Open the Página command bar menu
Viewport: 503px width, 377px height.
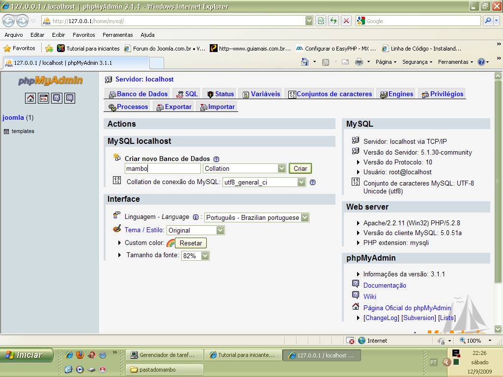386,62
